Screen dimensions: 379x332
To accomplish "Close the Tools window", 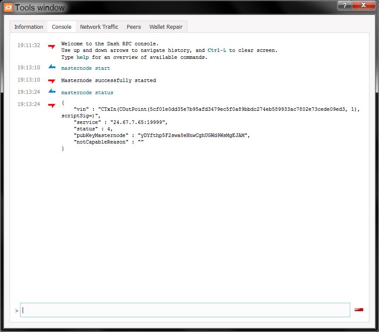I will click(x=363, y=5).
